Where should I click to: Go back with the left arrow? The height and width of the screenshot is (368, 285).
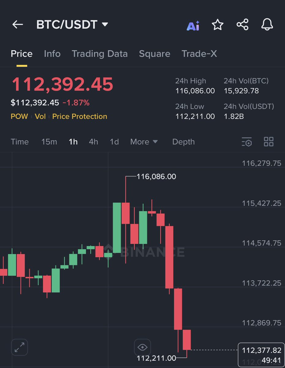click(x=18, y=25)
